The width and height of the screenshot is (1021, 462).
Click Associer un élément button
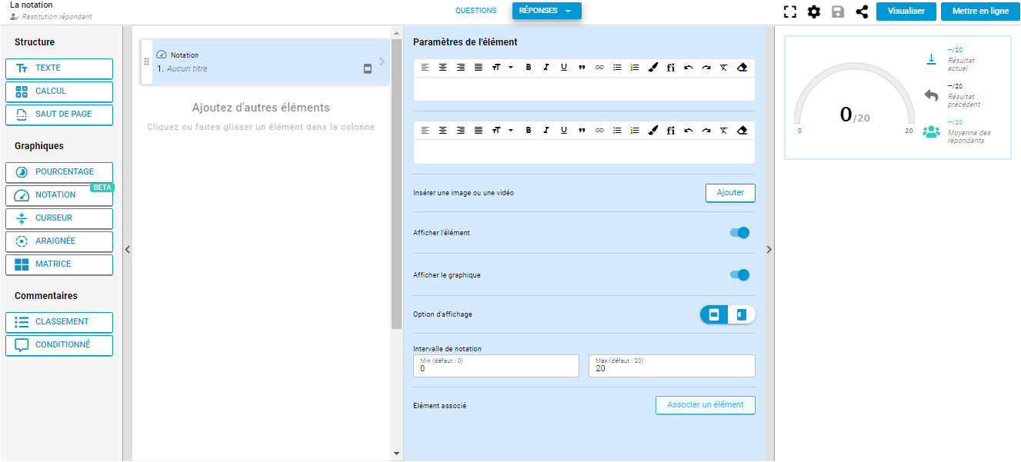click(706, 405)
